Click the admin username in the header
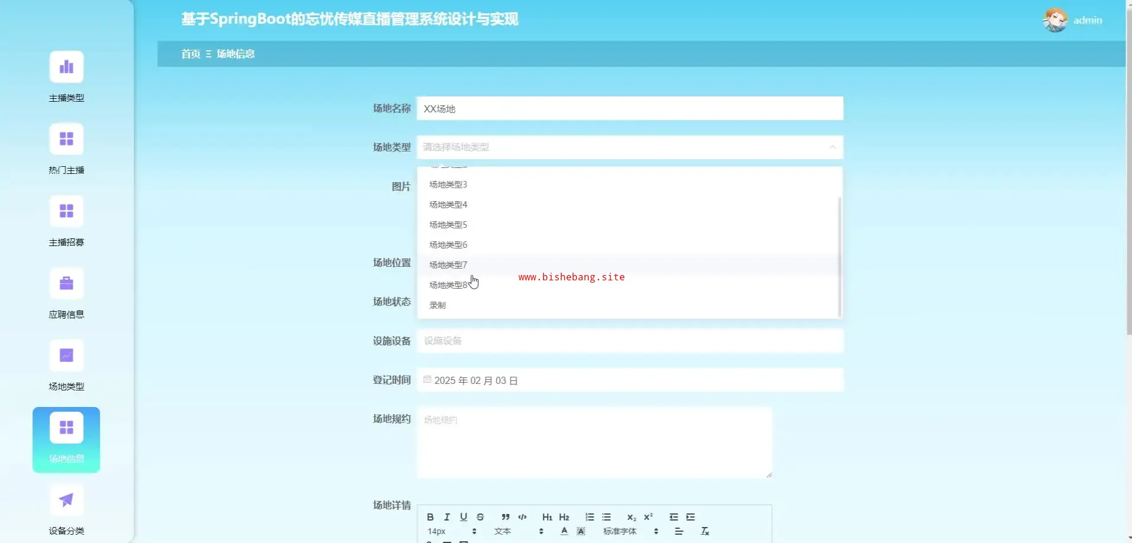The height and width of the screenshot is (543, 1132). 1088,20
